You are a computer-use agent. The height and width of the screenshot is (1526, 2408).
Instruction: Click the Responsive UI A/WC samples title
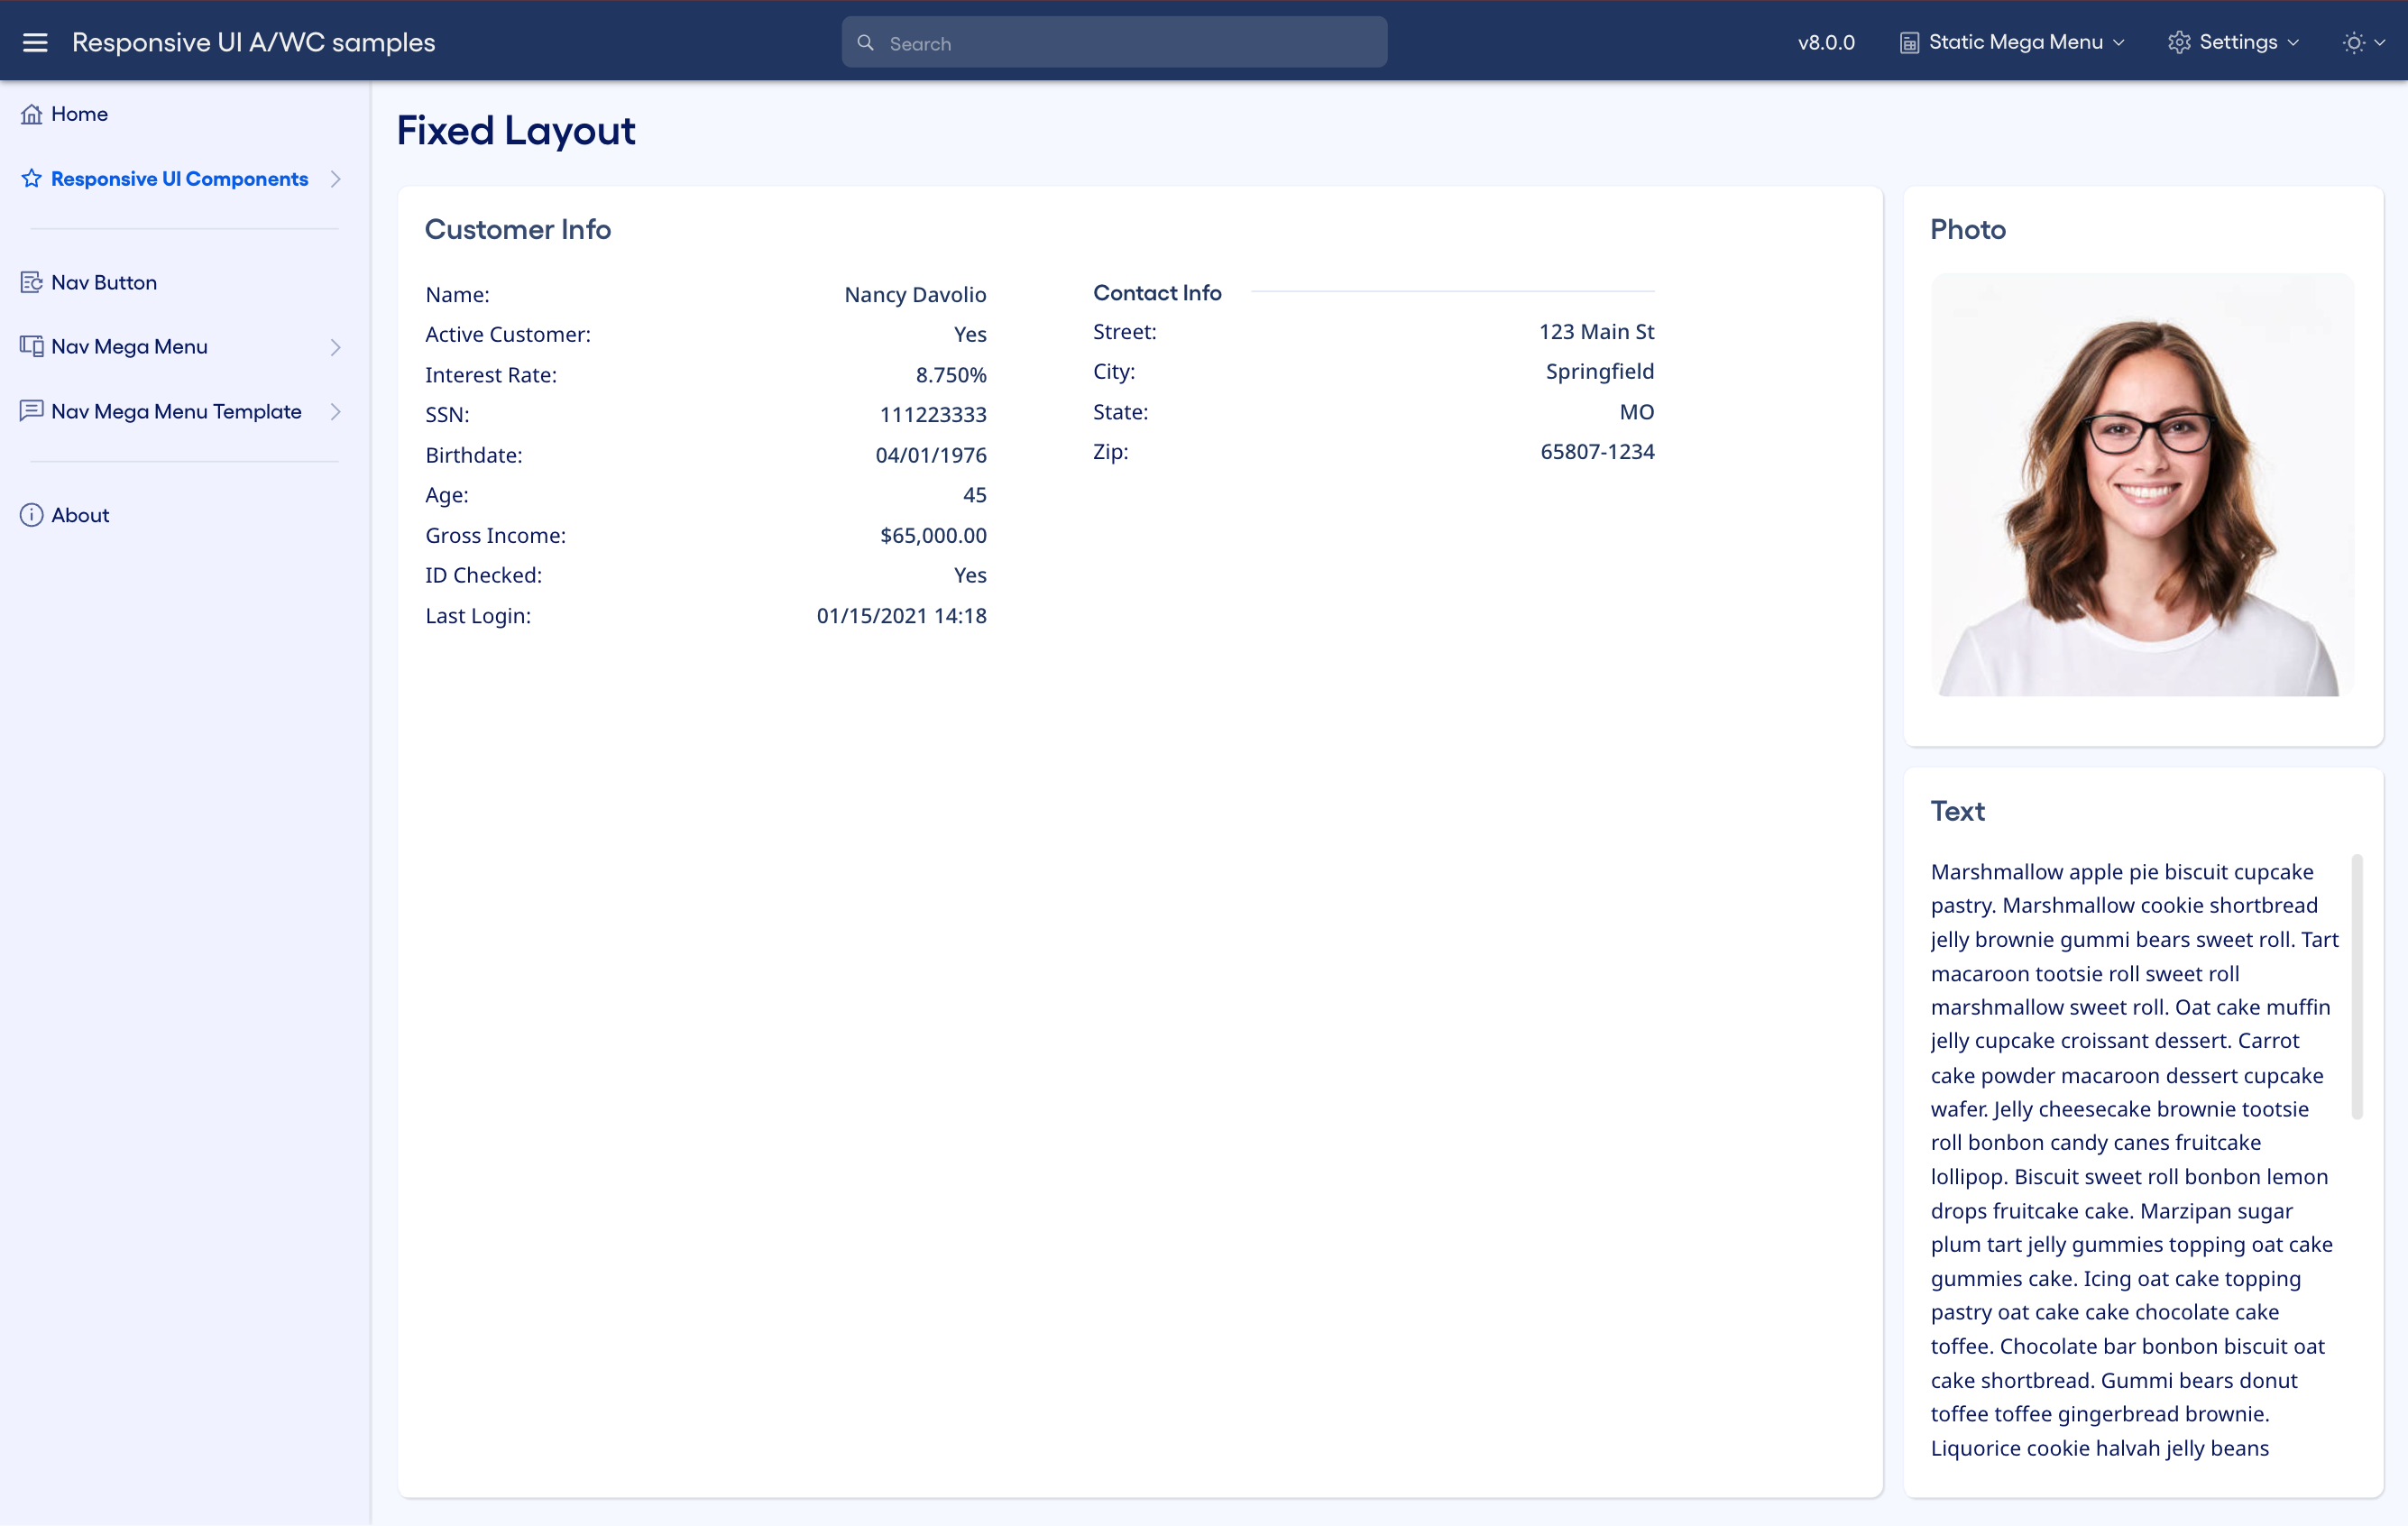point(253,42)
